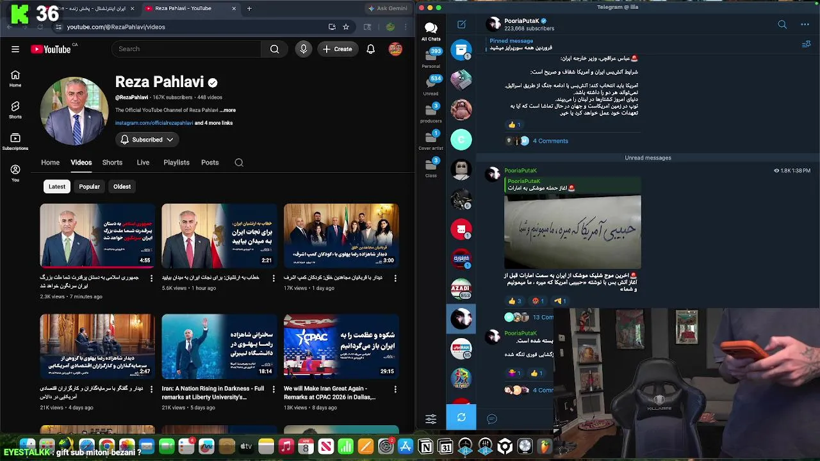
Task: Open the instagram.com/officialrezapahlavi link
Action: [154, 123]
